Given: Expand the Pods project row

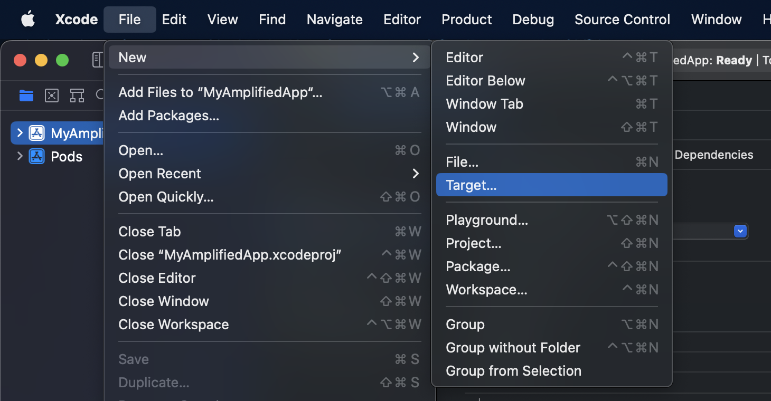Looking at the screenshot, I should [20, 156].
